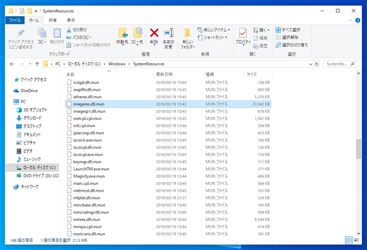Open the quick access toolbar customize dropdown
The width and height of the screenshot is (367, 250).
pyautogui.click(x=36, y=11)
